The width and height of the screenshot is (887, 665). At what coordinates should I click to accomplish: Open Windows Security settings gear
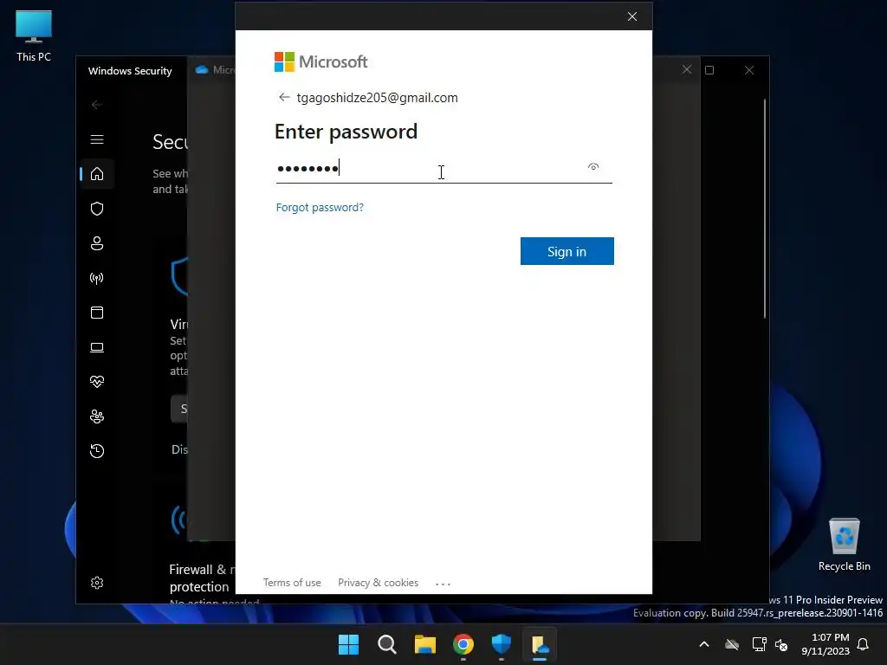[97, 583]
